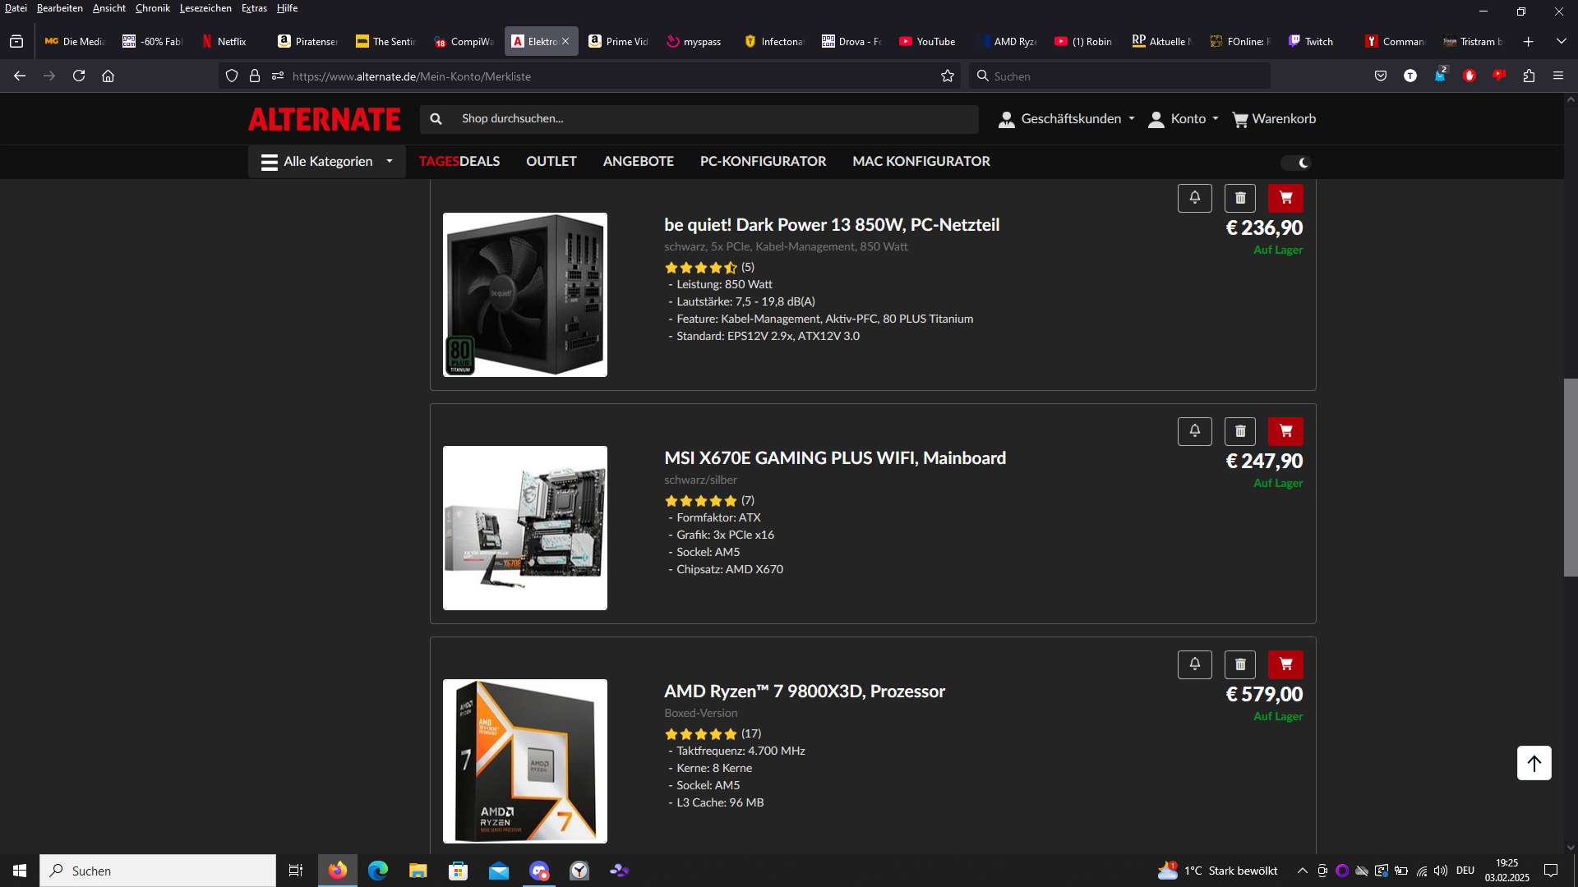Open File Explorer from taskbar

coord(418,871)
